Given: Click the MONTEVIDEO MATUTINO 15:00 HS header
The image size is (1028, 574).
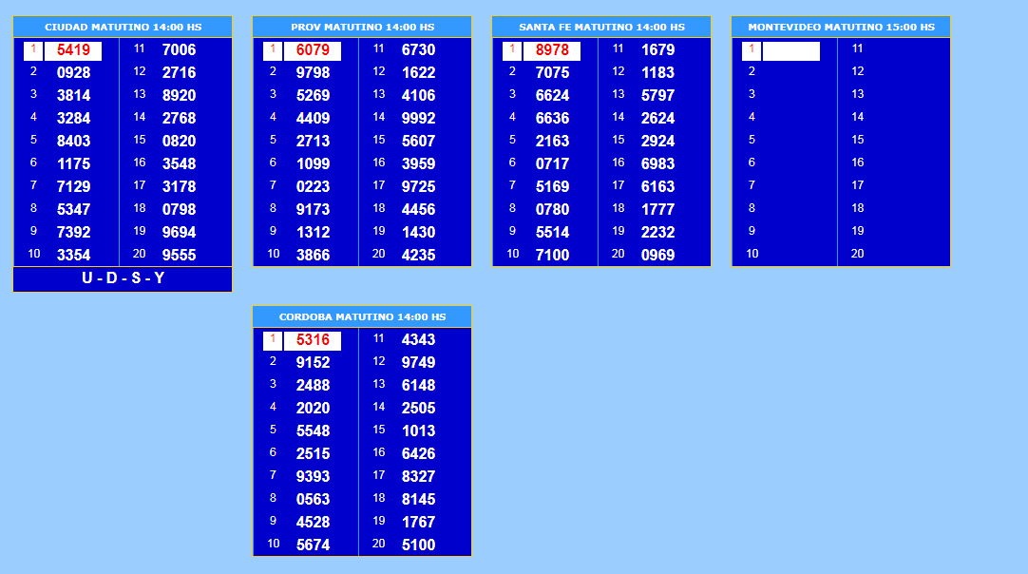Looking at the screenshot, I should pos(841,28).
